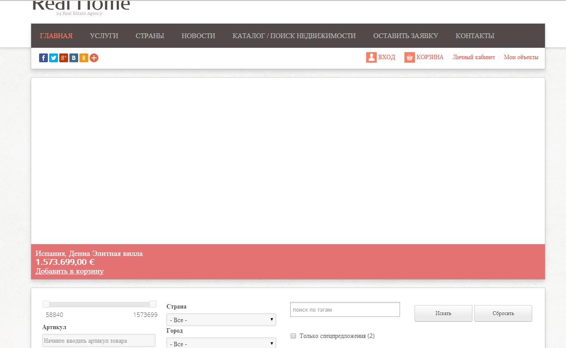The height and width of the screenshot is (348, 566).
Task: Click the поиск по тэгам field
Action: coord(345,309)
